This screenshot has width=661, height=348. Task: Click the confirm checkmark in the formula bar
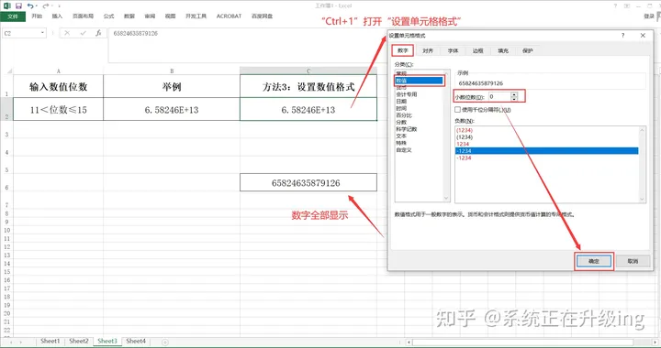83,33
